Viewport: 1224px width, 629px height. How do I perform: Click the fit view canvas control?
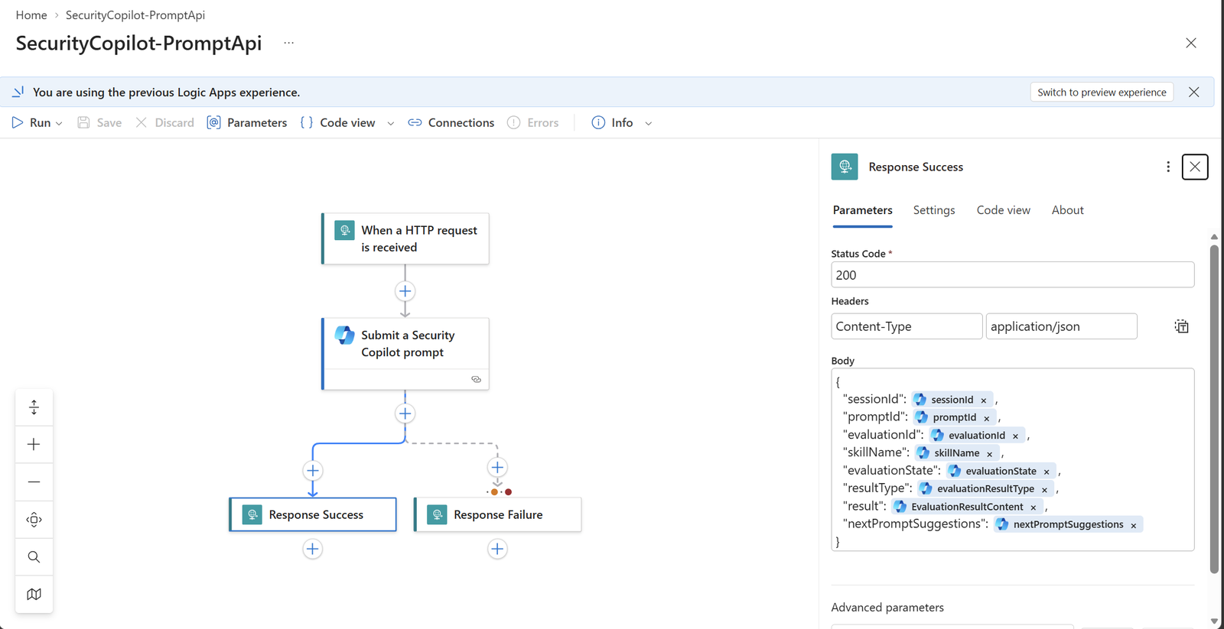34,520
